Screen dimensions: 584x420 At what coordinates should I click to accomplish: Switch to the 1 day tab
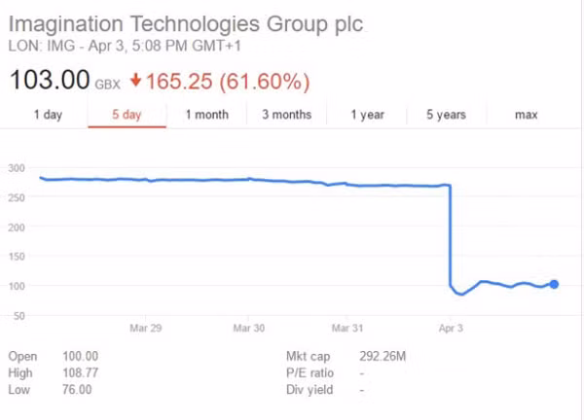coord(48,115)
